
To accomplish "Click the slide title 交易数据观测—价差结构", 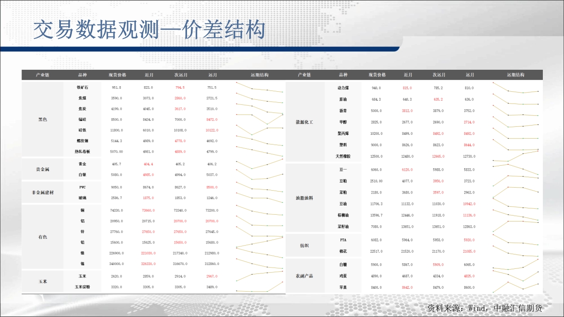I will 149,30.
